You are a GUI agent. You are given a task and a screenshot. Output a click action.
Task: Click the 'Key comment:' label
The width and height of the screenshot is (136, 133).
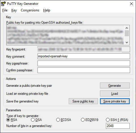[x=16, y=57]
